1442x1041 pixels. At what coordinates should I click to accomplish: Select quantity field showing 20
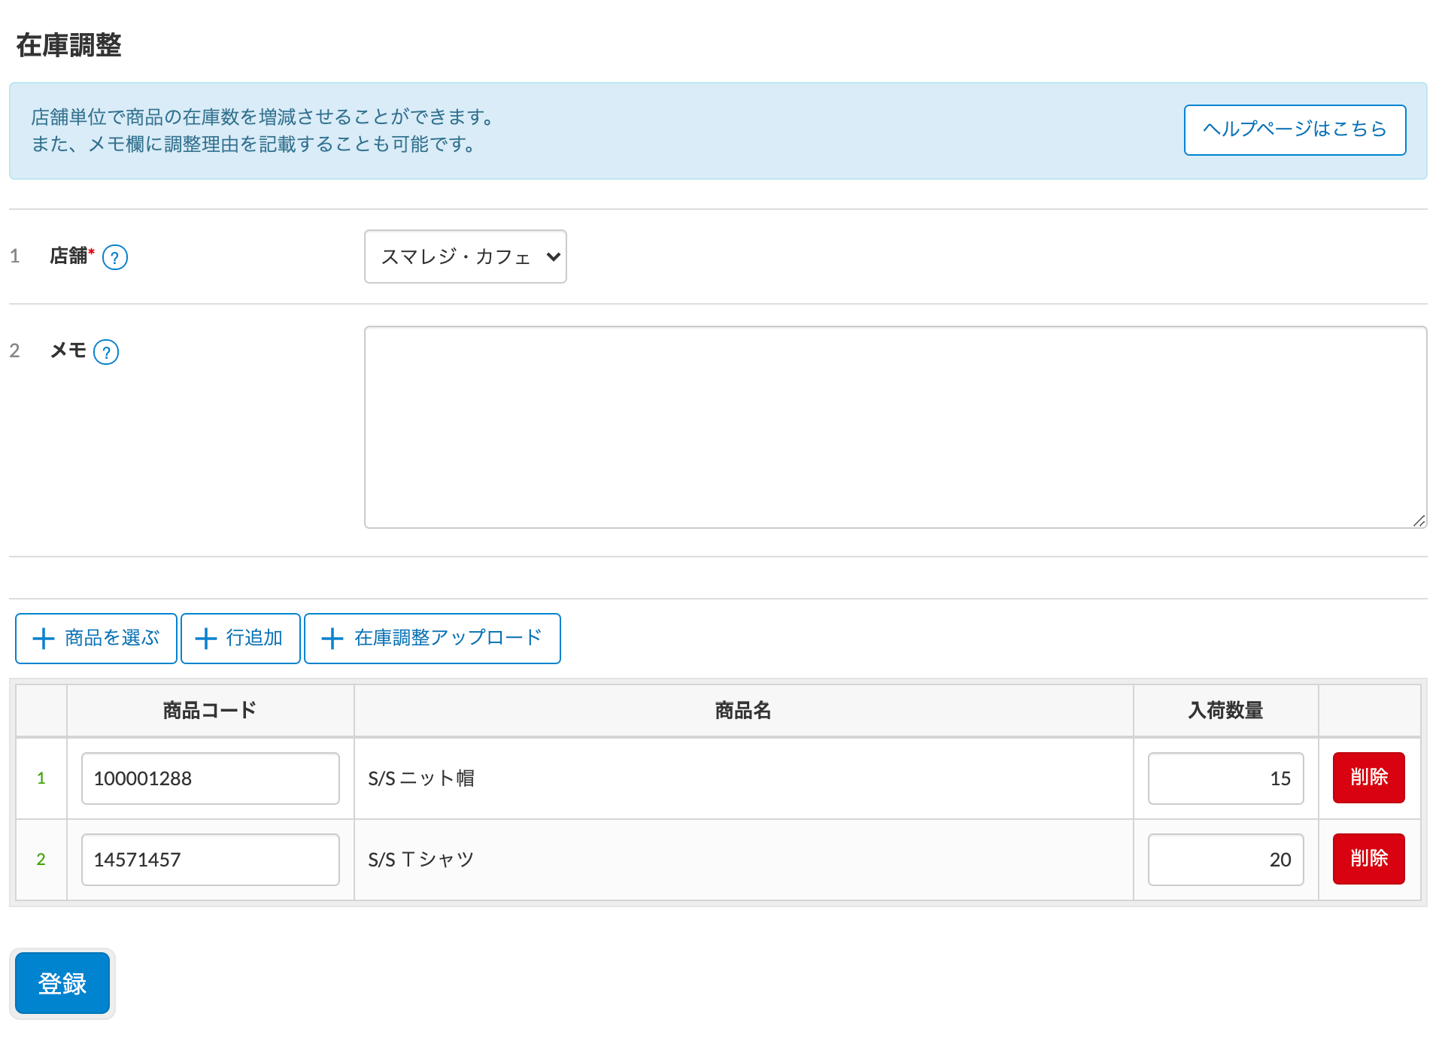pos(1225,860)
